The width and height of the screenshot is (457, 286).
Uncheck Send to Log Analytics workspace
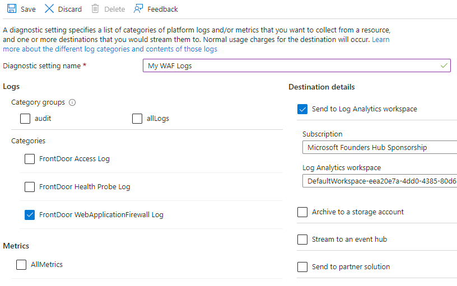click(302, 109)
